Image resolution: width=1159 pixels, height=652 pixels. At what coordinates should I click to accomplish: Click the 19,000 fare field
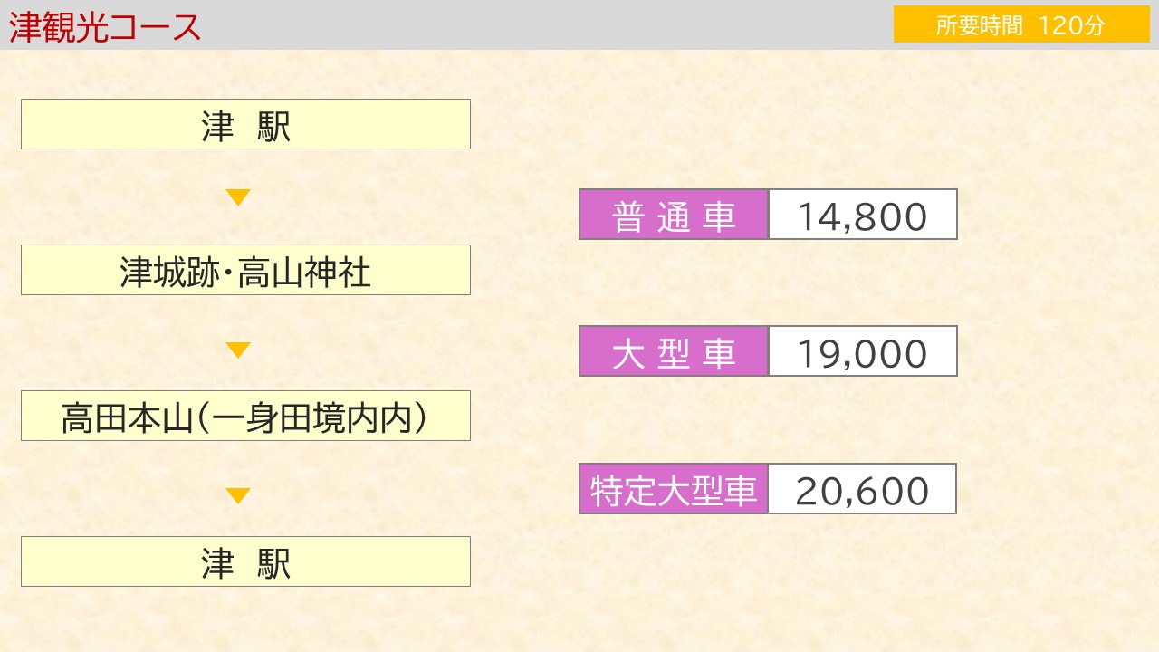(x=863, y=351)
